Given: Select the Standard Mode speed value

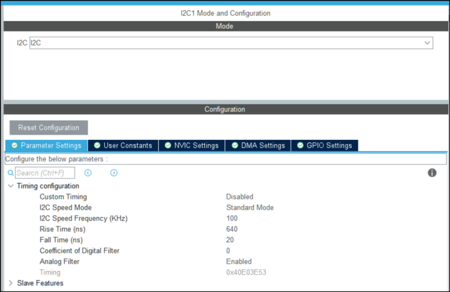Looking at the screenshot, I should point(250,208).
